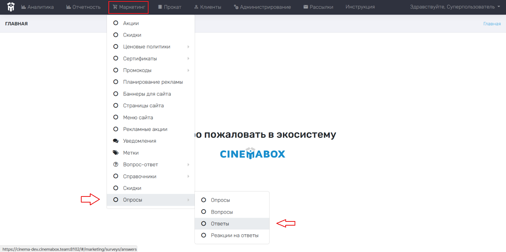Click the Cinemabox castle logo icon
506x252 pixels.
(11, 7)
